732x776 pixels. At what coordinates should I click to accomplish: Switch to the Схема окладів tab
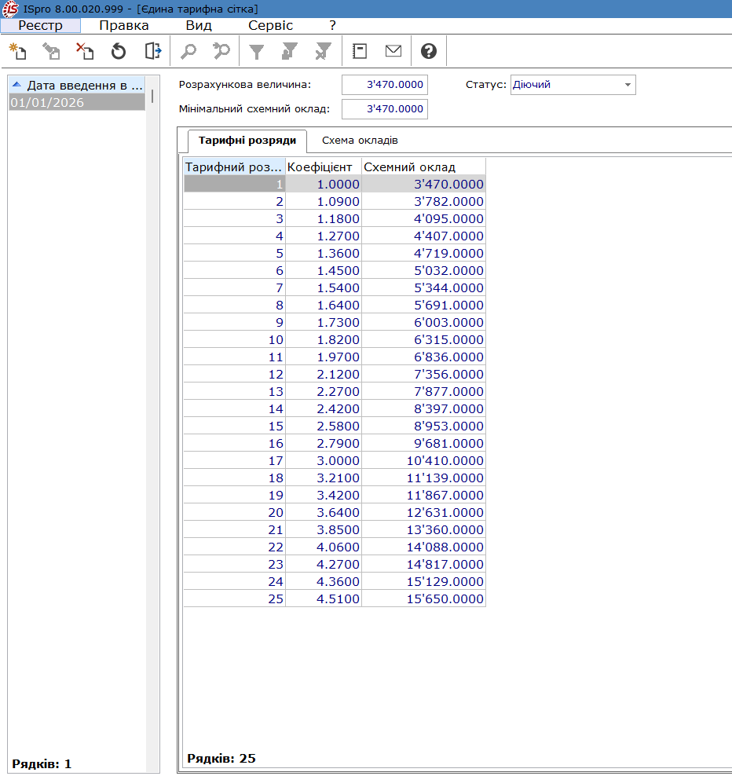tap(360, 141)
